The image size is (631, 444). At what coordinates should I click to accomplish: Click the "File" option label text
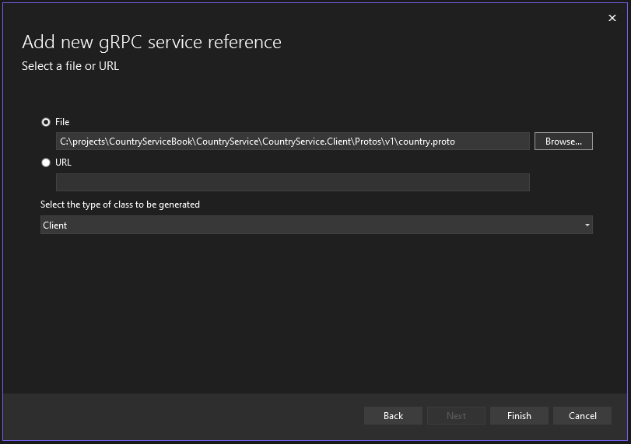pyautogui.click(x=62, y=122)
